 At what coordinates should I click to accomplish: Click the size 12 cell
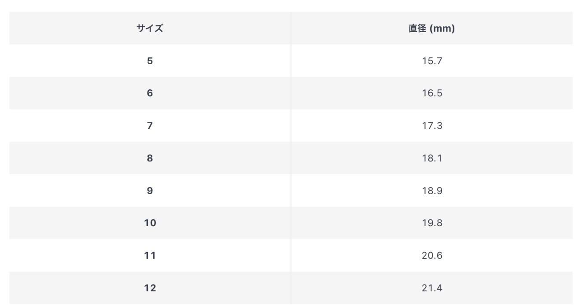click(x=150, y=288)
